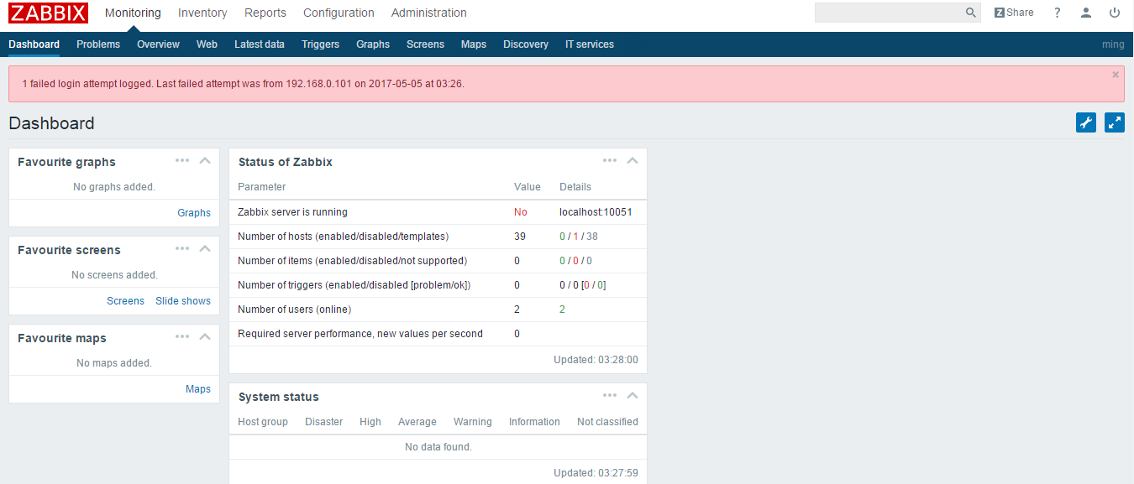Open the Screens submenu tab
1134x484 pixels.
click(425, 44)
